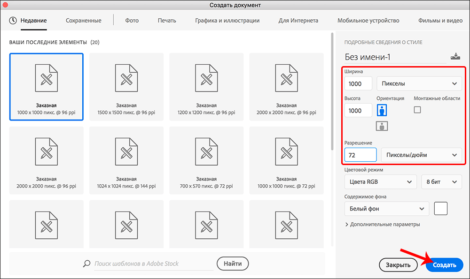Click the magnifier icon in Adobe Stock search
Screen dimensions: 470x279
86,264
